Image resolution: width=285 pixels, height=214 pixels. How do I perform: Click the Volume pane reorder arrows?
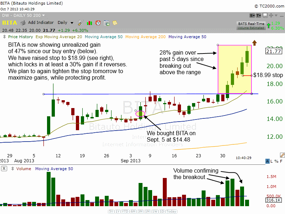pos(12,169)
